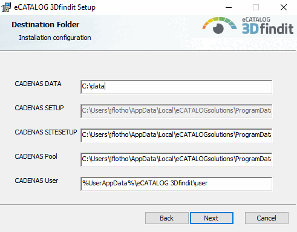This screenshot has height=232, width=297.
Task: Click the 'CADENAS User' label
Action: coord(36,181)
